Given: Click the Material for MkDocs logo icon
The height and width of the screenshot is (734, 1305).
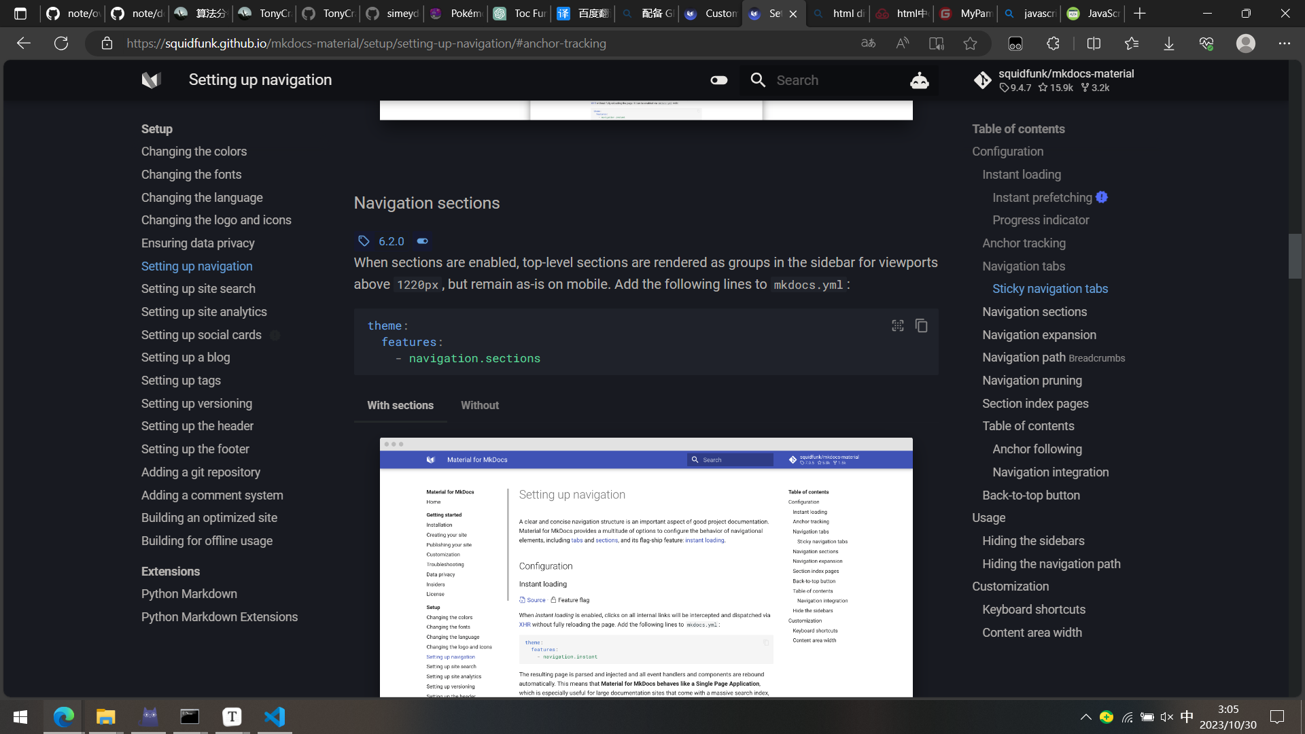Looking at the screenshot, I should (x=151, y=80).
